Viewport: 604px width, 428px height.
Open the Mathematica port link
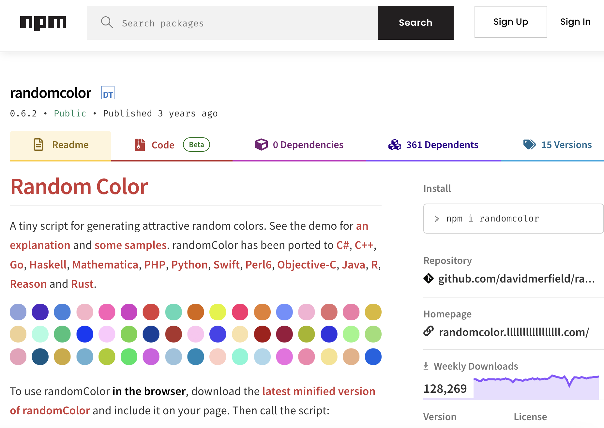(x=105, y=265)
